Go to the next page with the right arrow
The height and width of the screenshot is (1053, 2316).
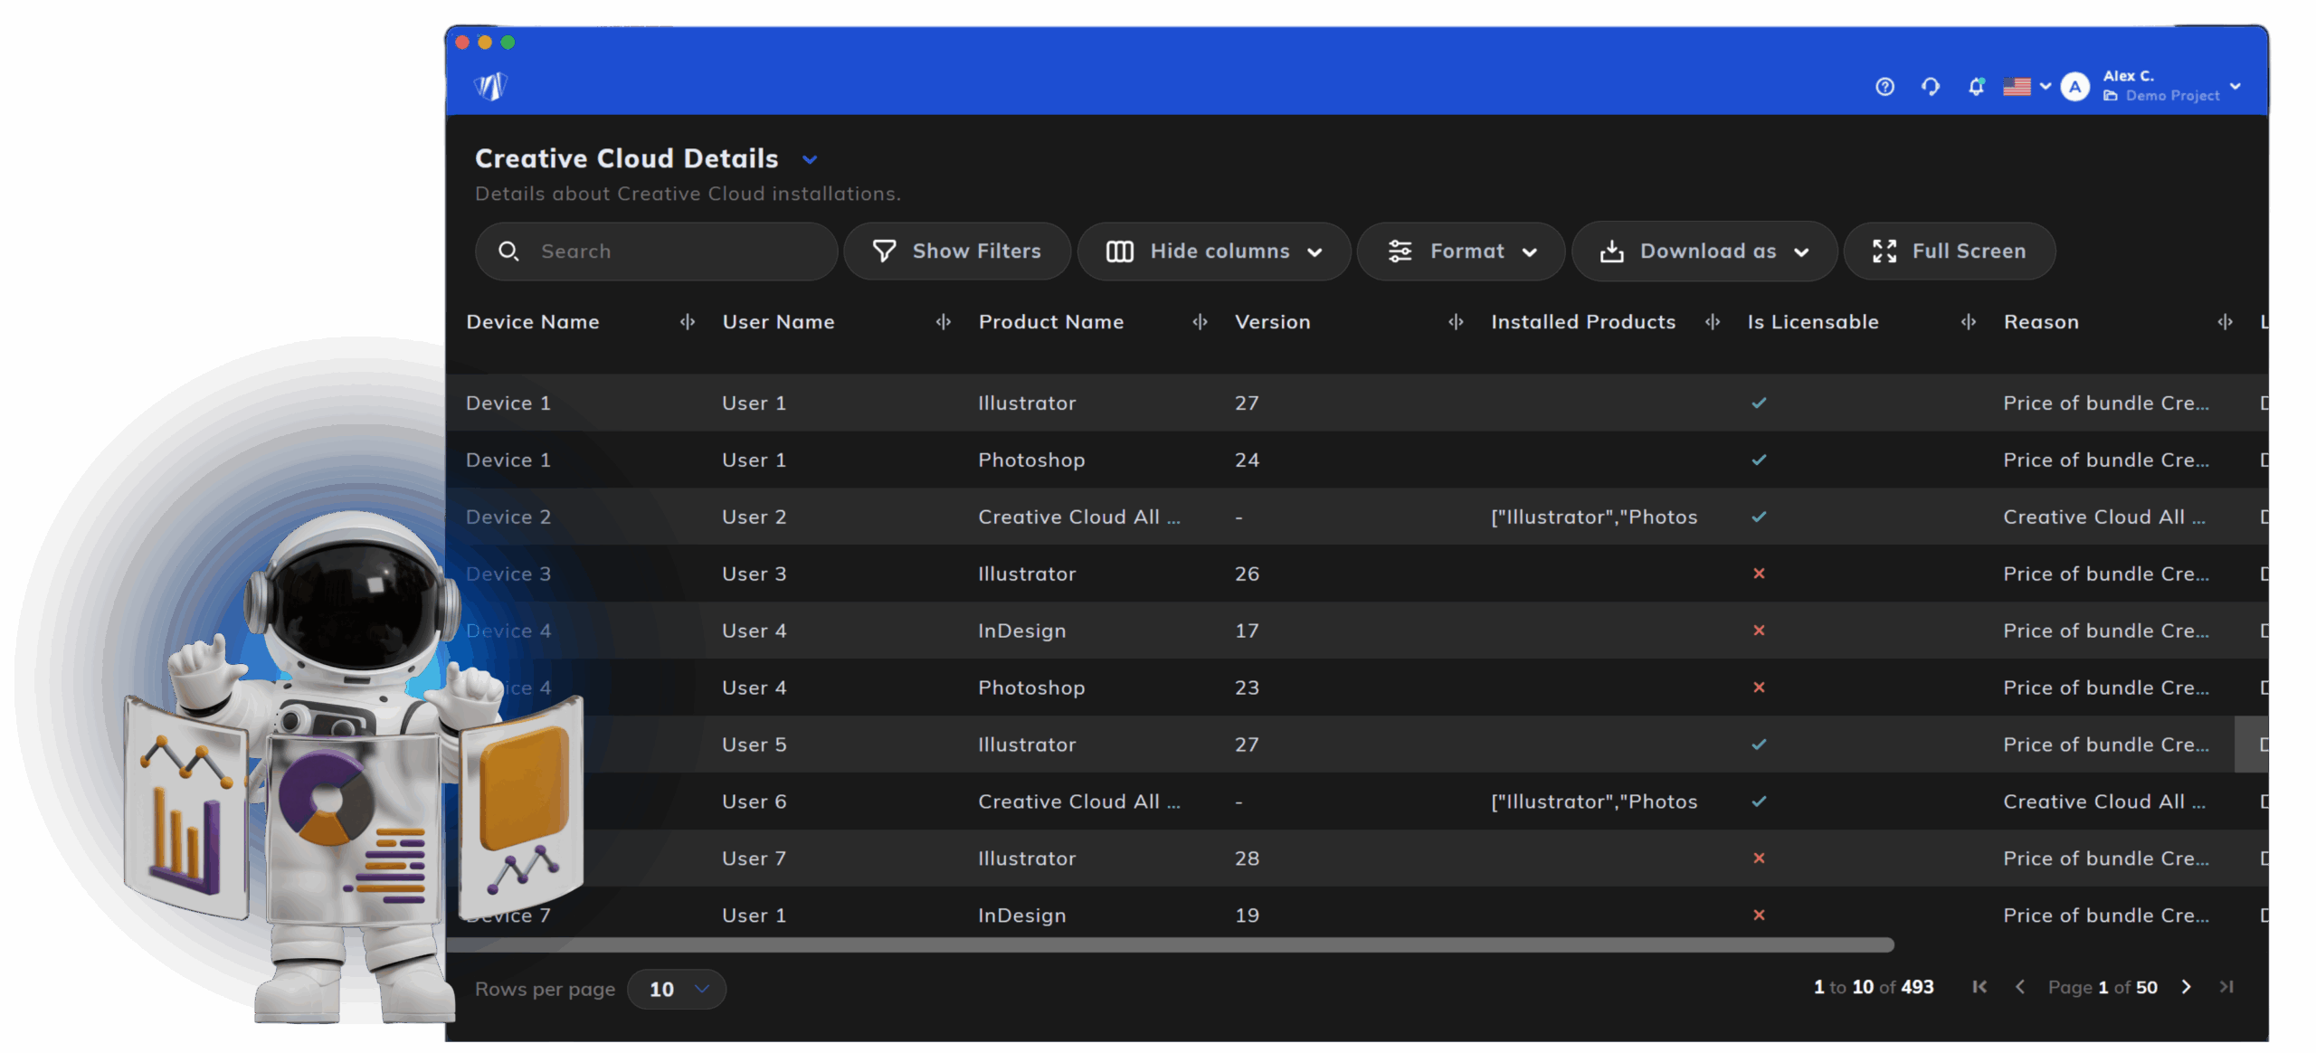[x=2187, y=987]
